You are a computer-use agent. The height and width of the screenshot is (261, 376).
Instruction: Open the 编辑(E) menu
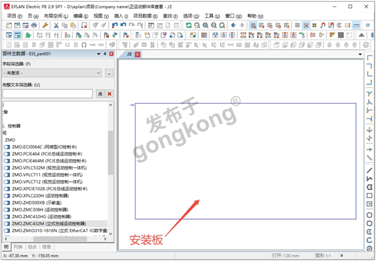tap(81, 16)
